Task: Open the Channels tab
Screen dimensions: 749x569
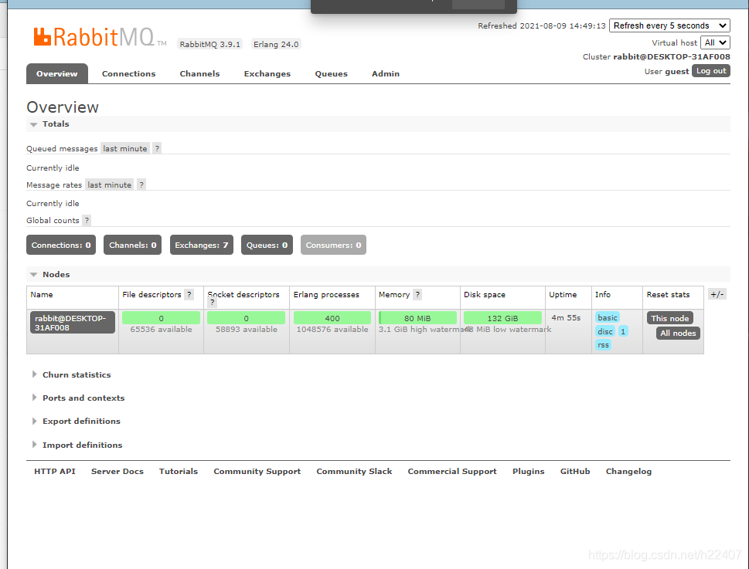Action: point(199,73)
